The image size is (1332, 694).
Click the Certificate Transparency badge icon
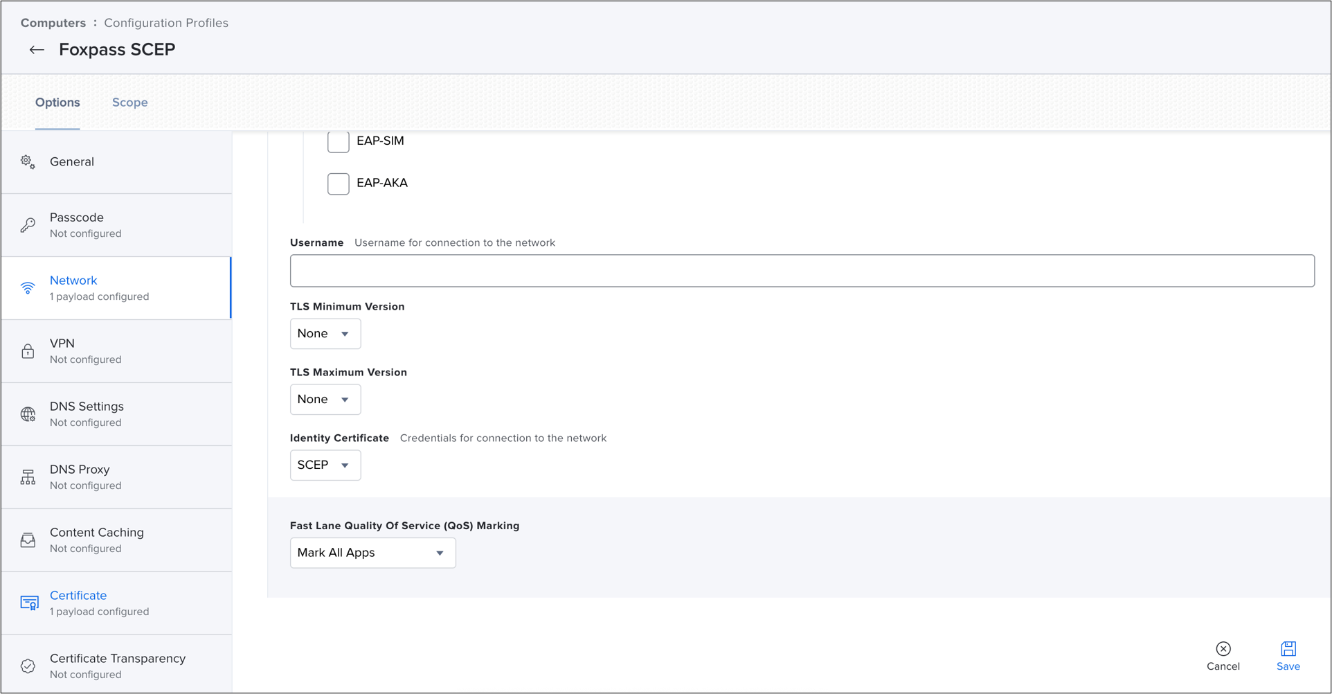pos(28,666)
